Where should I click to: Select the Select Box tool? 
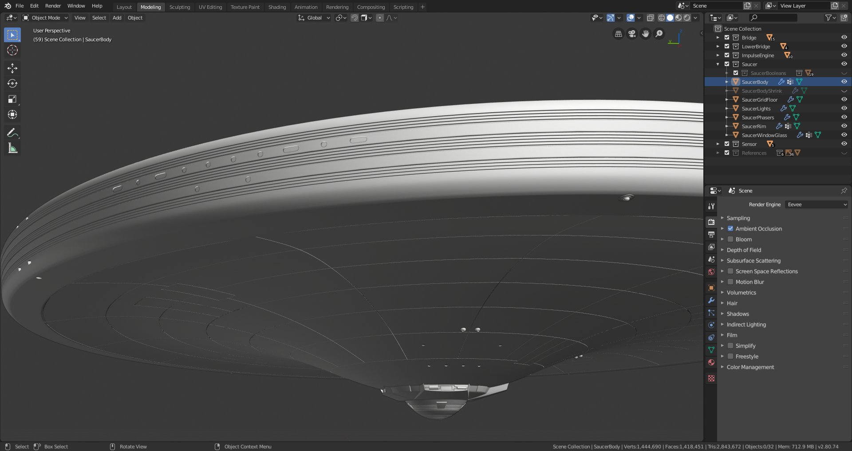12,35
